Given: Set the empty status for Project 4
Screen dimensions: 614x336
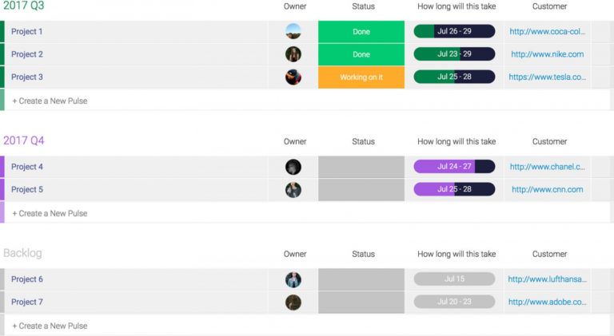Looking at the screenshot, I should pos(361,167).
